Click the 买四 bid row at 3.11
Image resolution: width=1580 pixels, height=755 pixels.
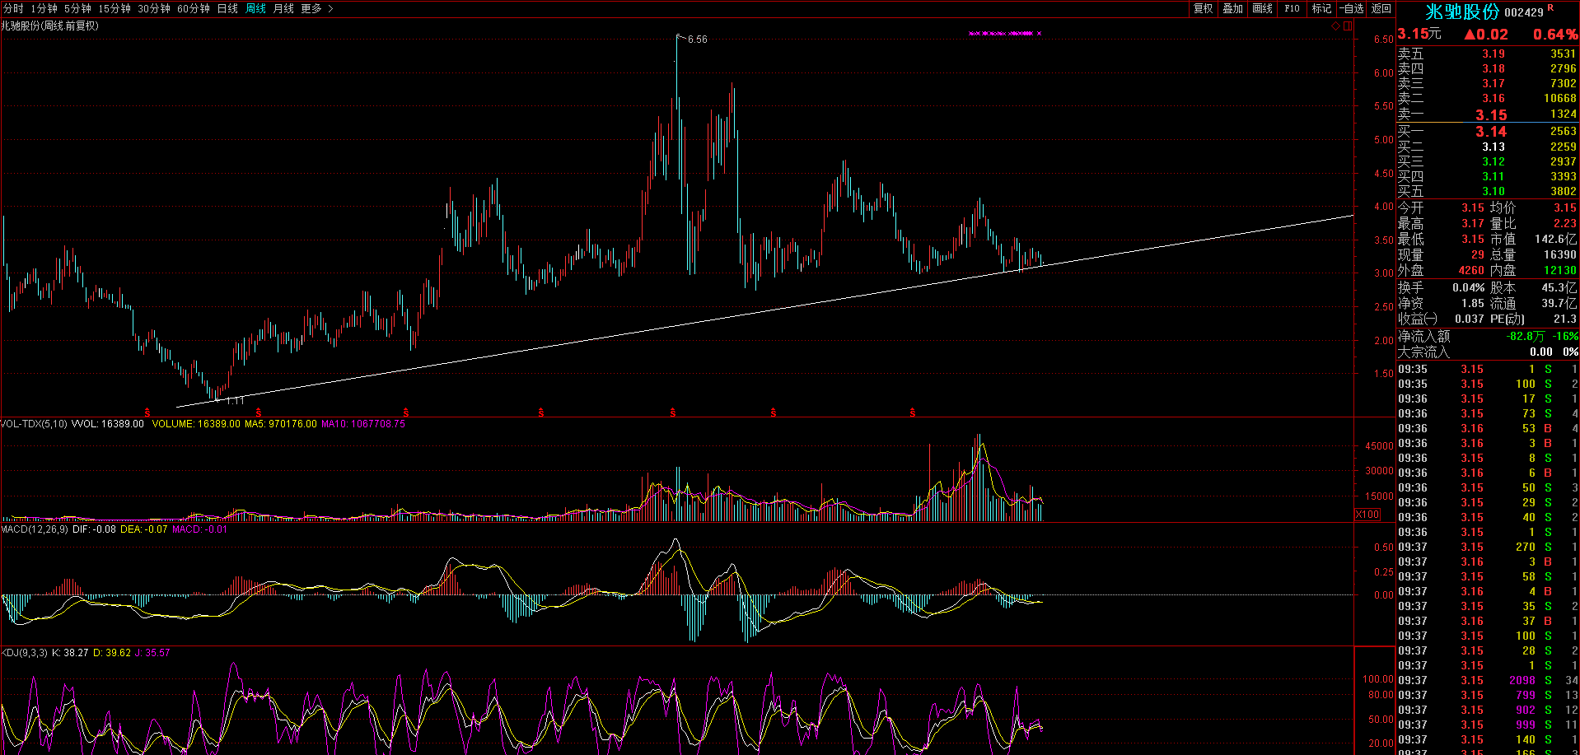coord(1487,176)
